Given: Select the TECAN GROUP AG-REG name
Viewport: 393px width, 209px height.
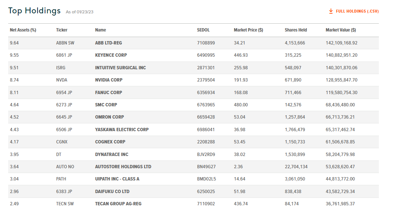Looking at the screenshot, I should (118, 204).
